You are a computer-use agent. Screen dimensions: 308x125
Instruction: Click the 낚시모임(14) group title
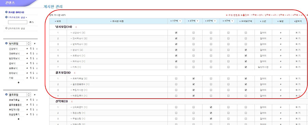click(64, 27)
